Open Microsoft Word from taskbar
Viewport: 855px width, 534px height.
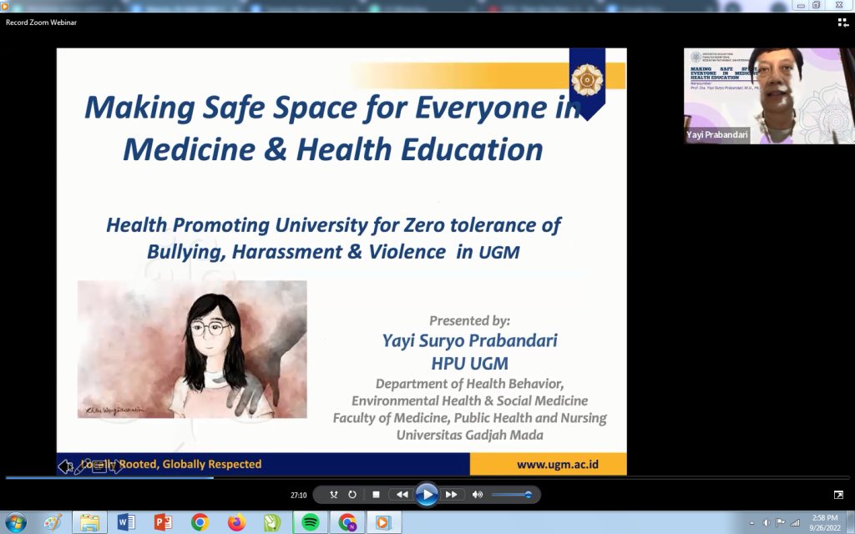(126, 522)
